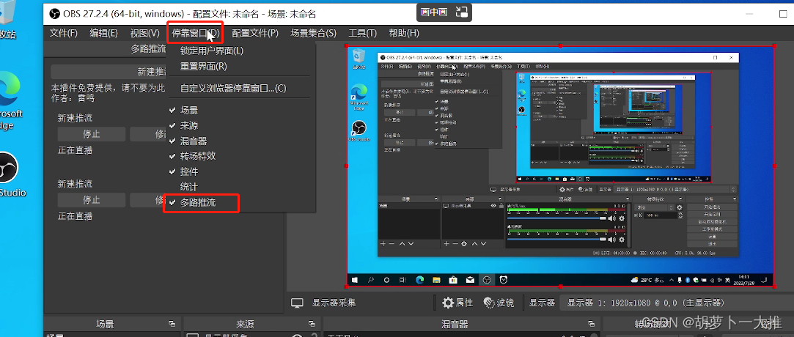Click the 场景 dock header title
The height and width of the screenshot is (337, 794).
105,324
